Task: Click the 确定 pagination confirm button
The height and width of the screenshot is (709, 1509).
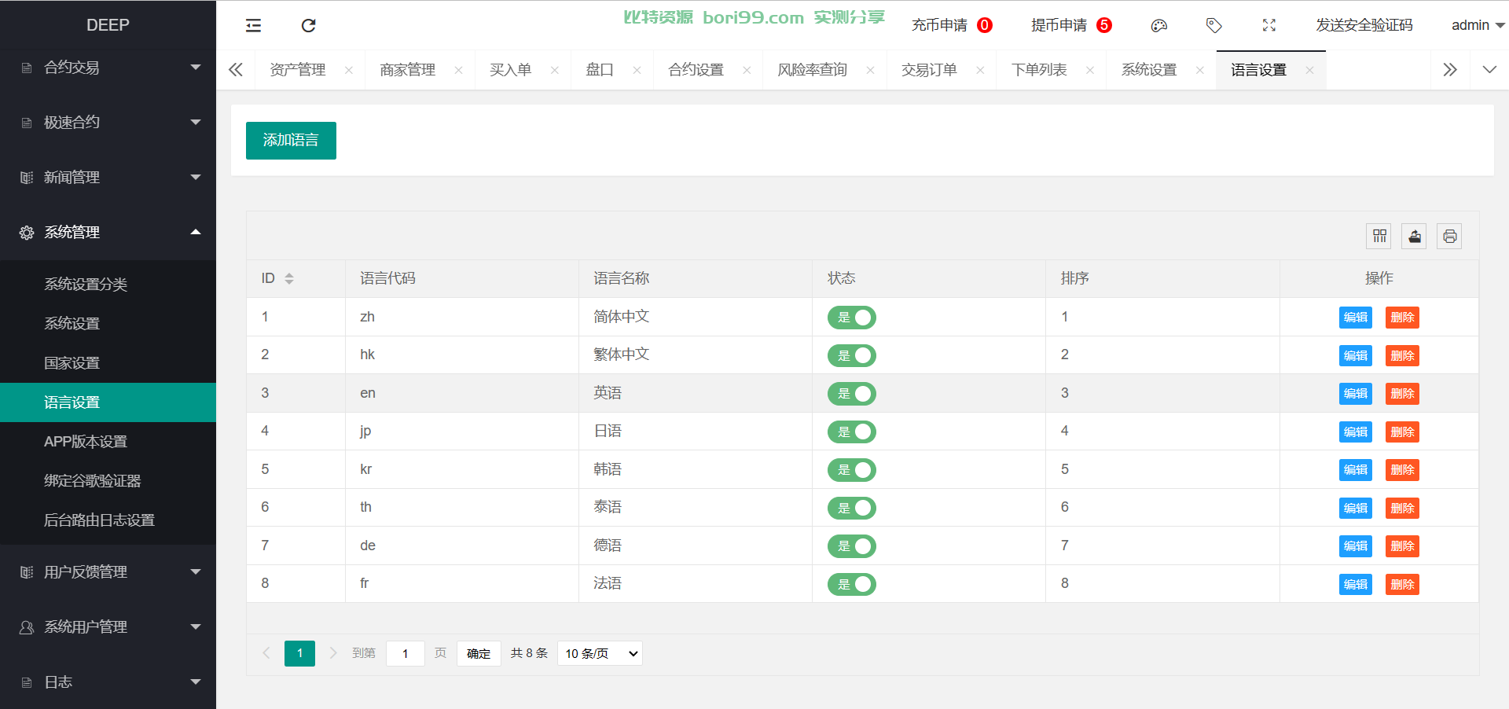Action: point(479,653)
